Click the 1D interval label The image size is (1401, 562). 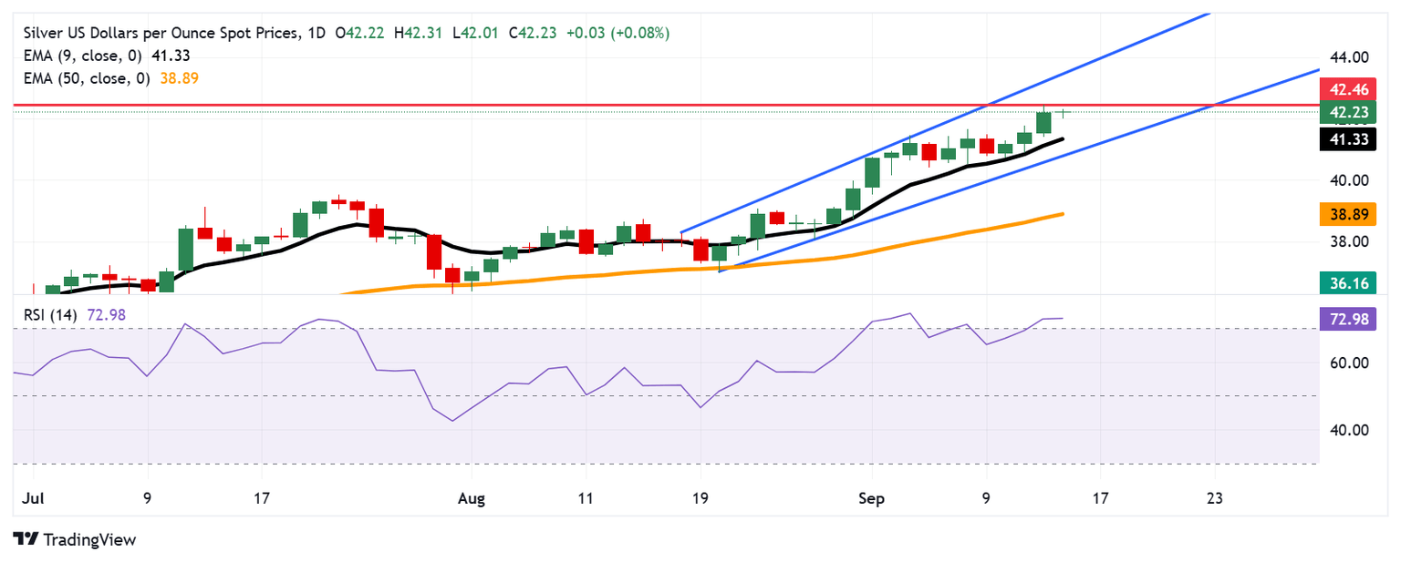pos(318,33)
